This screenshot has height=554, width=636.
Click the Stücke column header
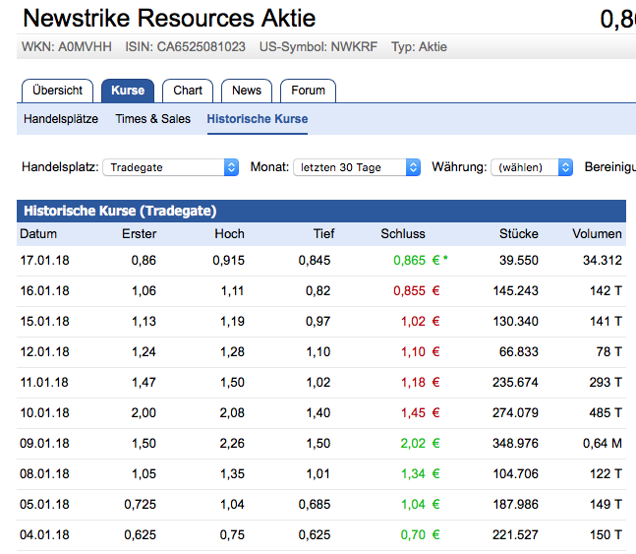coord(519,234)
